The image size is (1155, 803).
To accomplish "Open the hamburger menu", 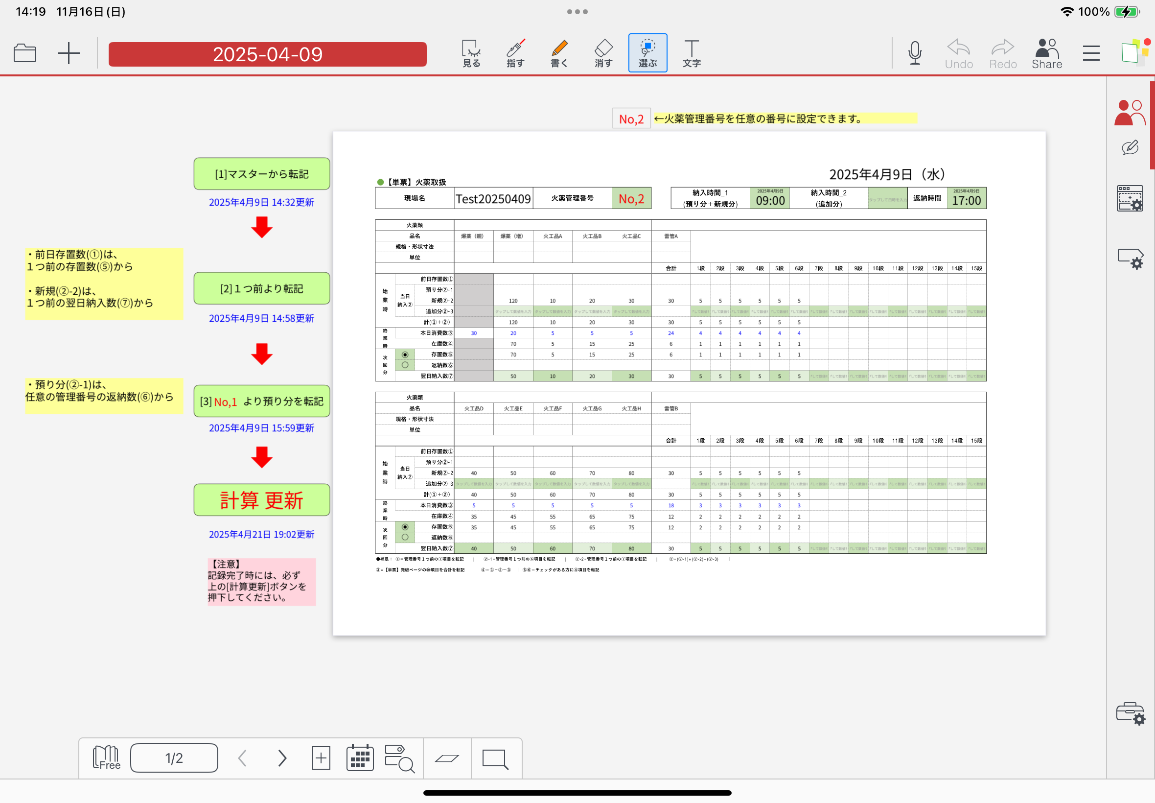I will coord(1090,53).
